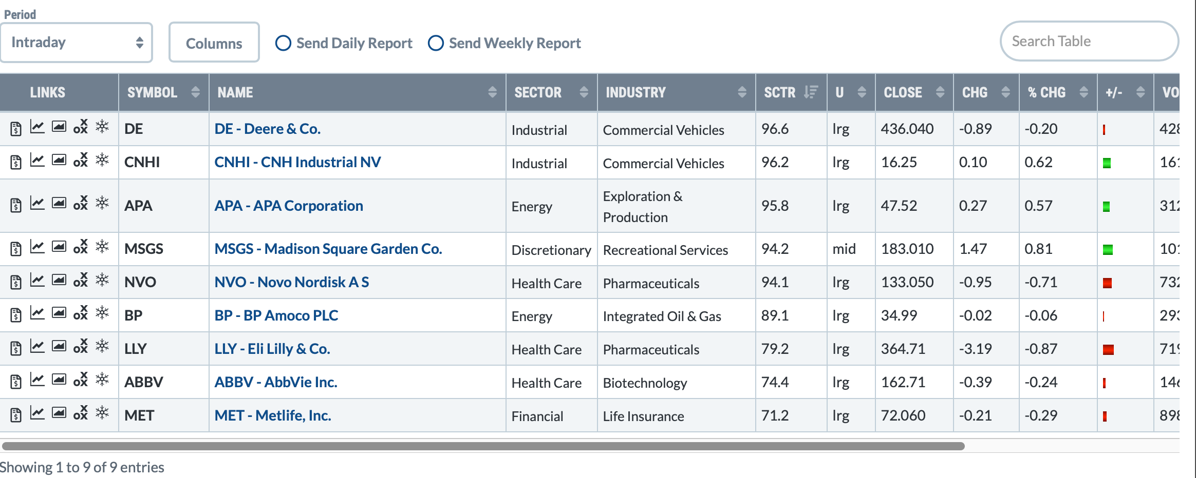Open APA - APA Corporation link
The width and height of the screenshot is (1196, 478).
tap(289, 206)
